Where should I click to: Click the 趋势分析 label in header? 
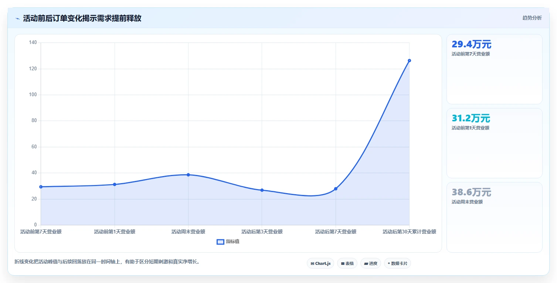[x=532, y=18]
